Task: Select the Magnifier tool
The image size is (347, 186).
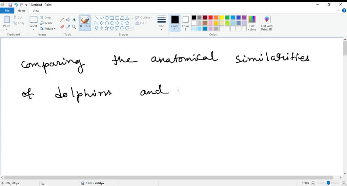Action: pos(74,27)
